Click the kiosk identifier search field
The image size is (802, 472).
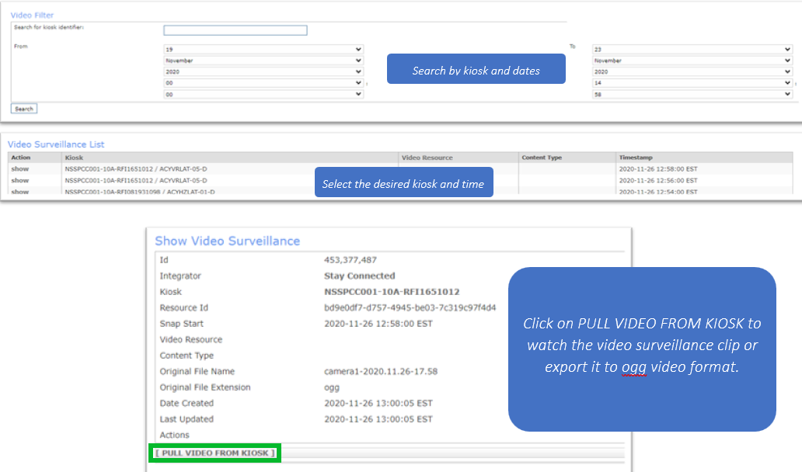click(235, 30)
